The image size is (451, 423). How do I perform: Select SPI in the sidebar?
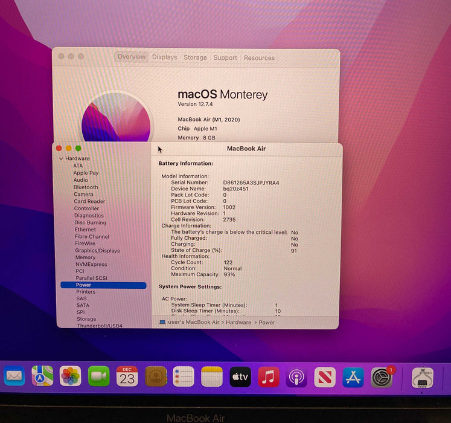click(81, 312)
